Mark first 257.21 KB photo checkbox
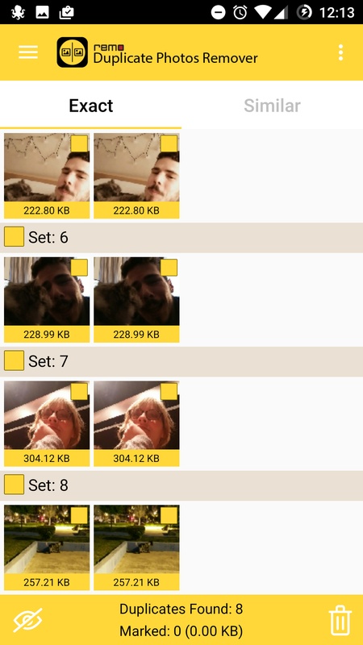The image size is (363, 645). [x=79, y=515]
